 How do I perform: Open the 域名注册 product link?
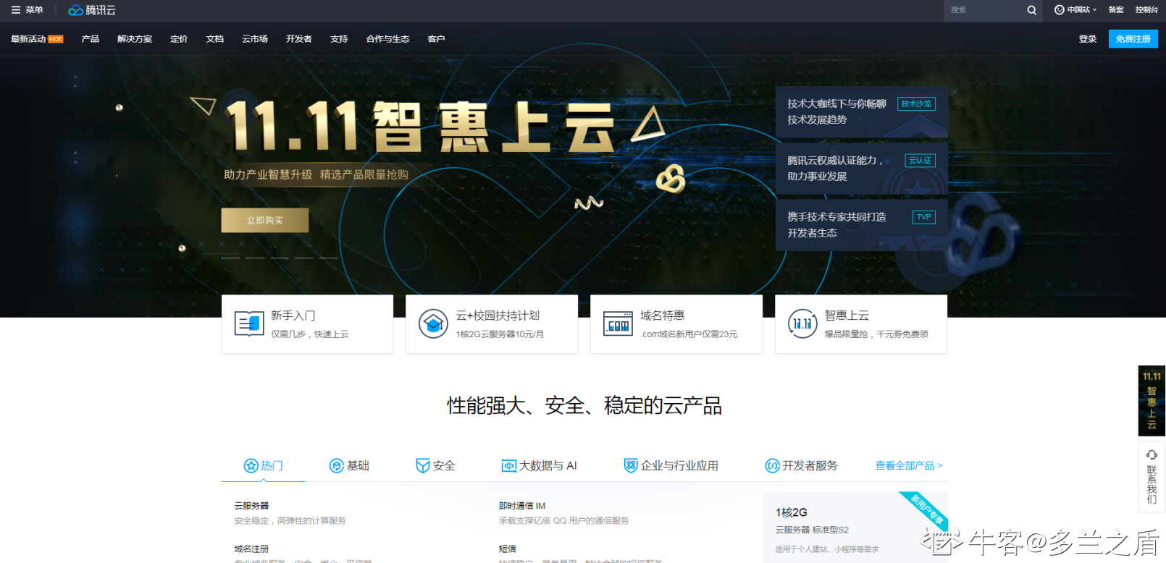(251, 549)
